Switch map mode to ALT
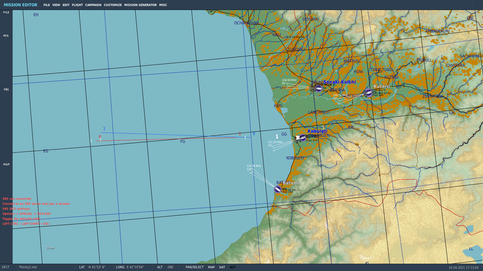 233,267
